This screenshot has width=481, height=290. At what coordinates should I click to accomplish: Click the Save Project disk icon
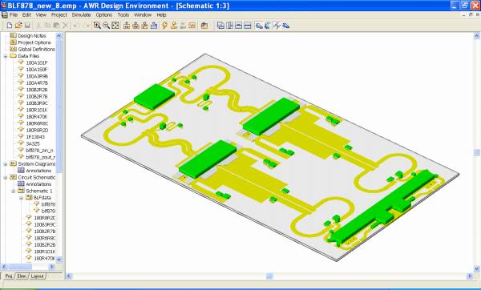click(x=27, y=26)
